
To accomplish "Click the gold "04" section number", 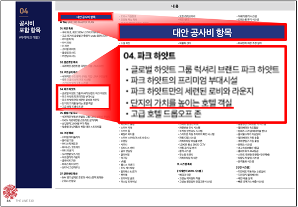I will point(24,11).
